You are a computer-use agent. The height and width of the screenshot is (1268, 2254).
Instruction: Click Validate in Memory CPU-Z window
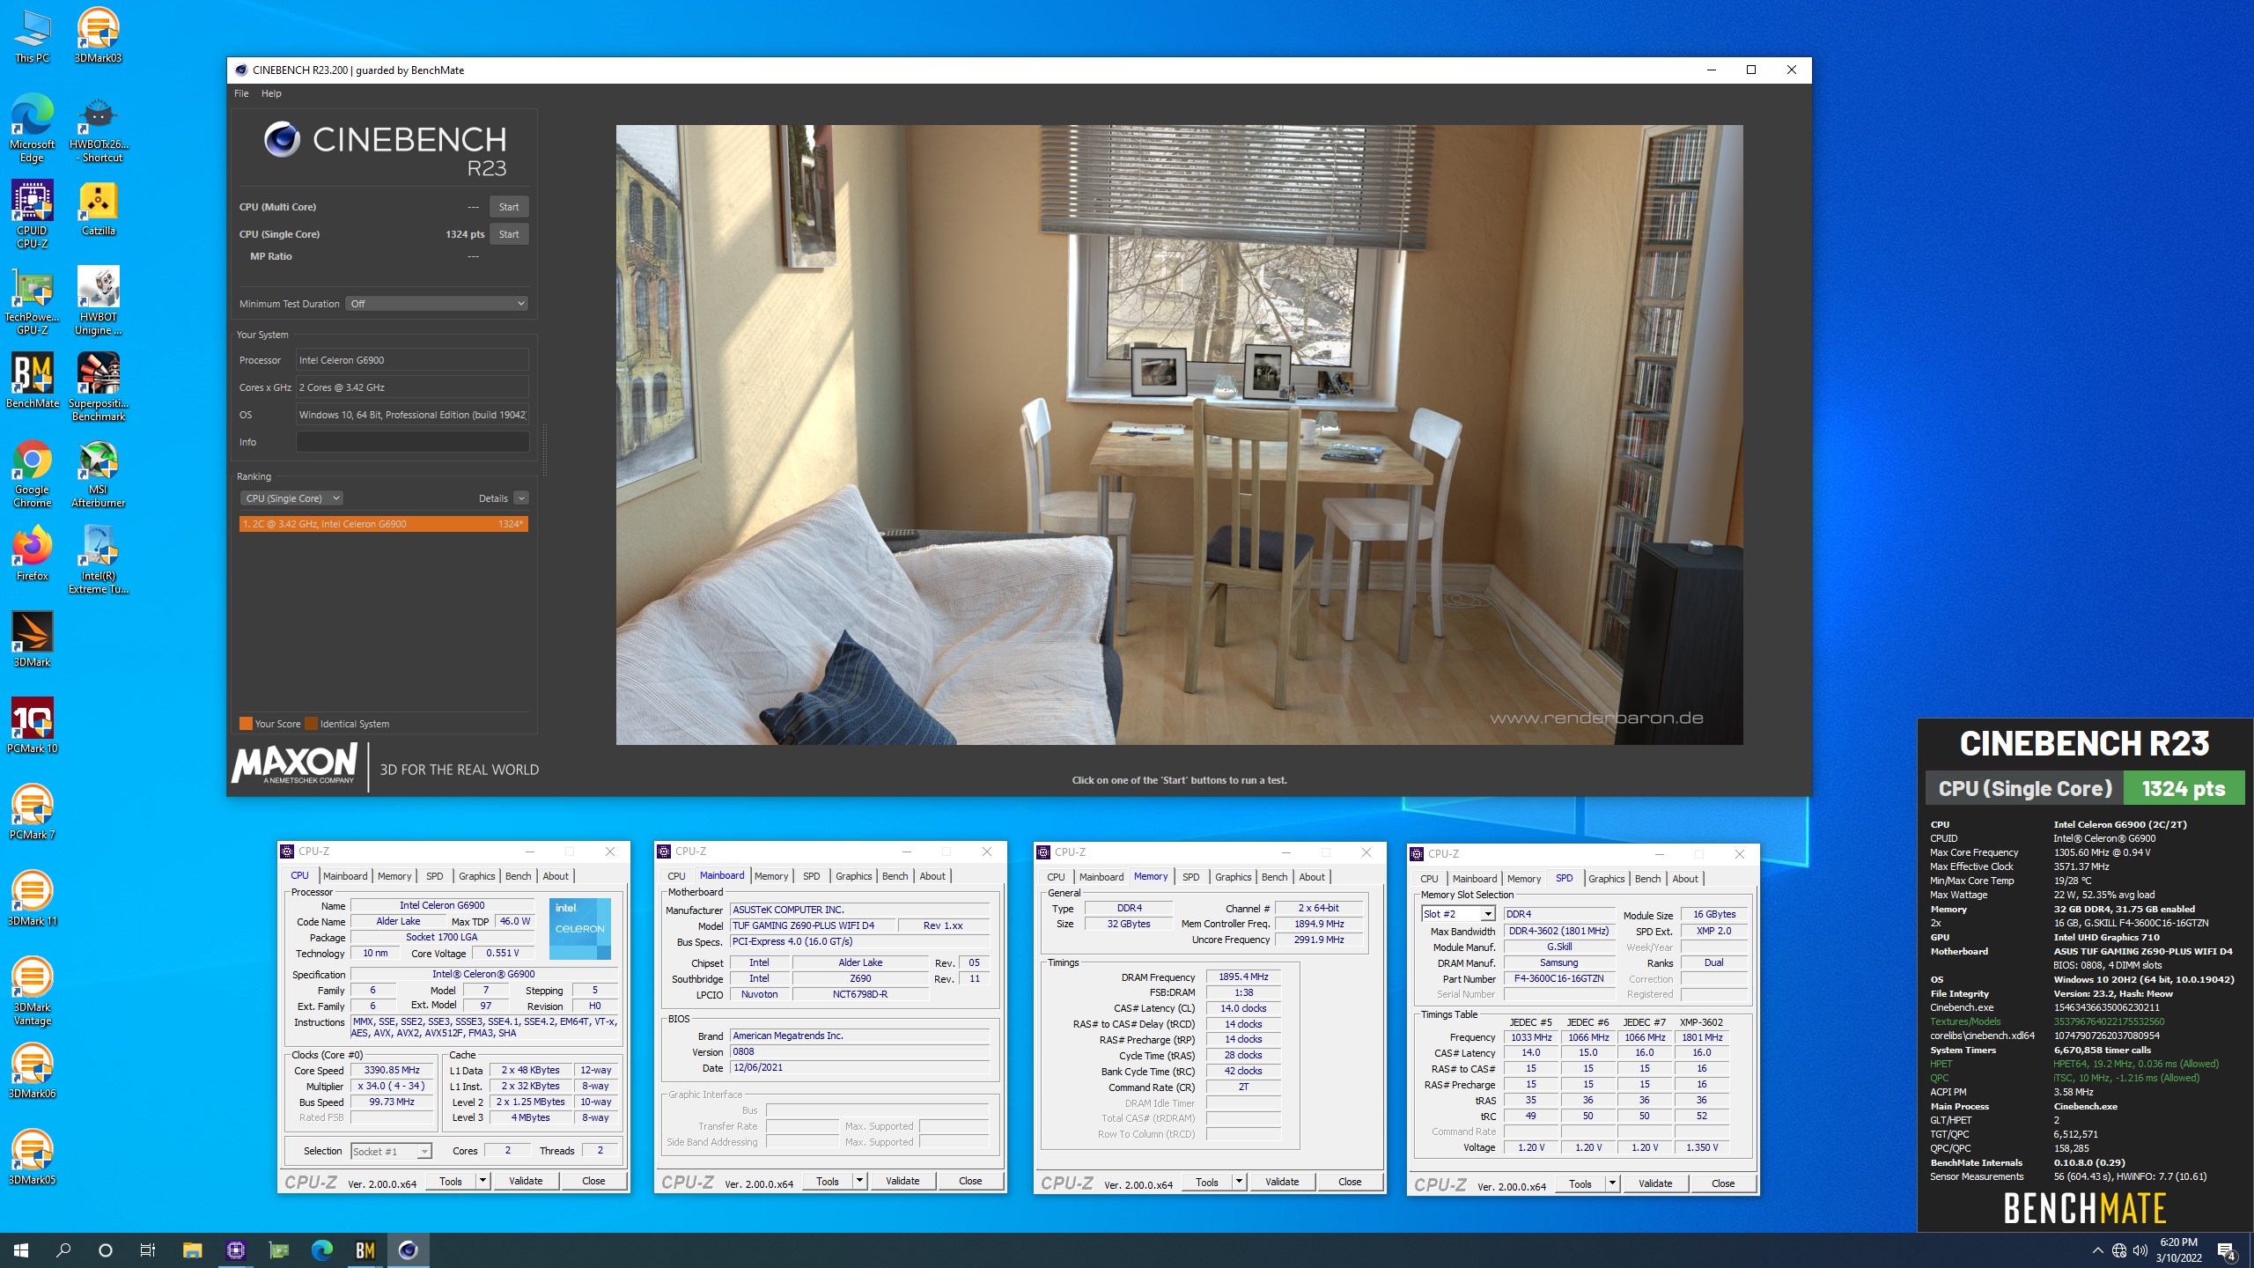pos(1282,1182)
